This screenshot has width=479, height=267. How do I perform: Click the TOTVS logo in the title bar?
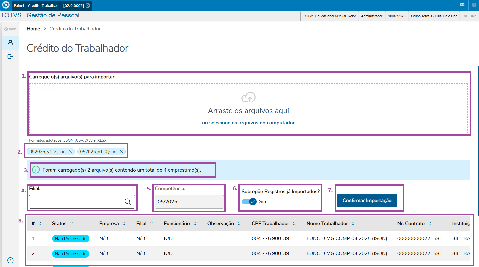(x=6, y=5)
